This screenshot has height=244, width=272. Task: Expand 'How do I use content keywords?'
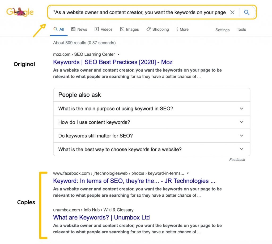click(x=152, y=122)
